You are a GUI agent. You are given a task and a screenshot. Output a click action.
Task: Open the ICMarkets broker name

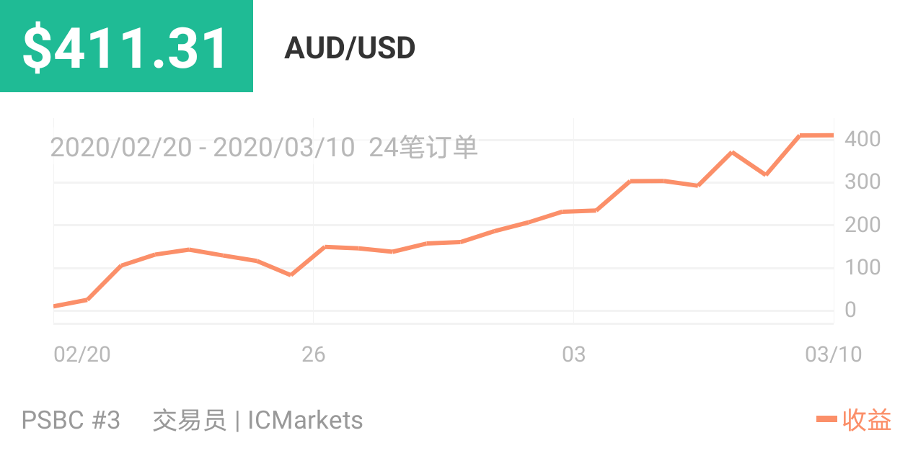coord(305,420)
